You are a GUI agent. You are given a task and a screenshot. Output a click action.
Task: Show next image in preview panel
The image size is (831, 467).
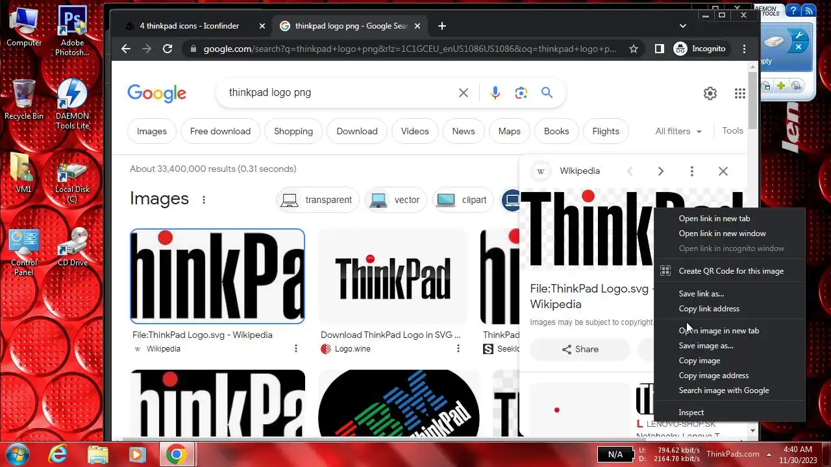[x=660, y=171]
